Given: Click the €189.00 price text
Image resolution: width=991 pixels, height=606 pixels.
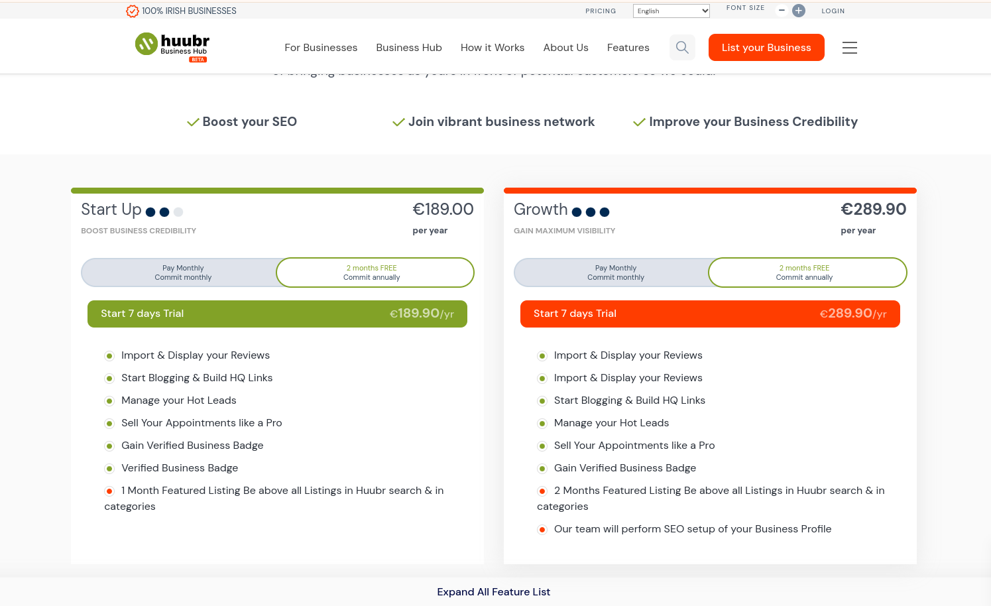Looking at the screenshot, I should (x=443, y=210).
